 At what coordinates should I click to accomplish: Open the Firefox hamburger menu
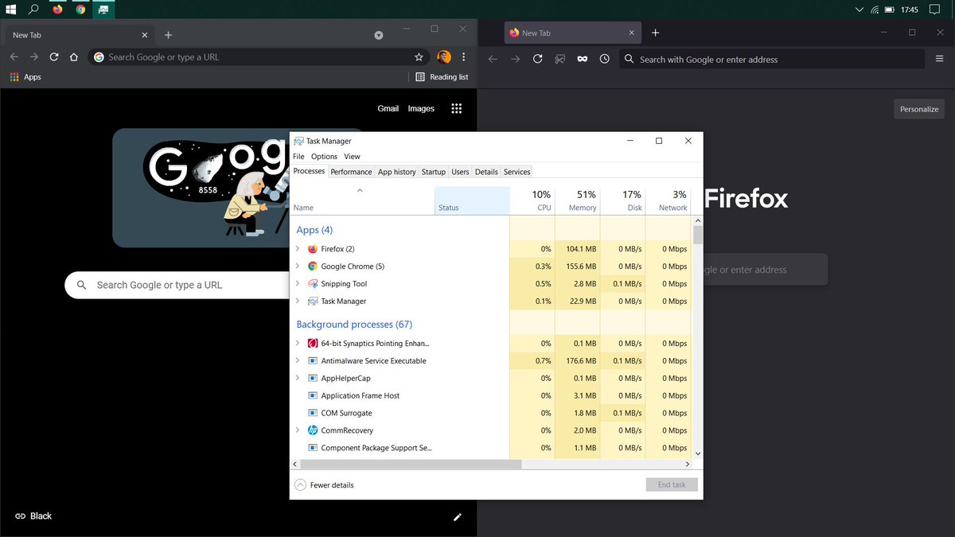point(940,59)
